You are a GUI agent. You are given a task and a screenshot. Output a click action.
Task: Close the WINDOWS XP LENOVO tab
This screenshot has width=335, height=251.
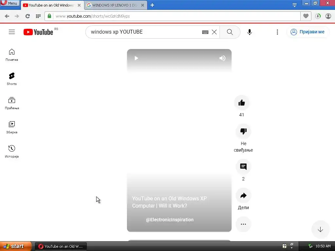tap(143, 5)
